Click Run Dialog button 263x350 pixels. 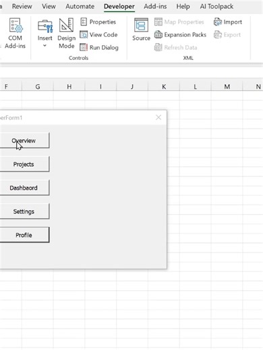pos(99,48)
